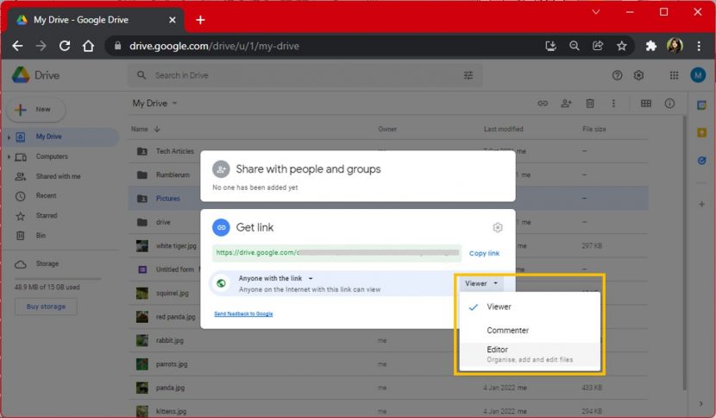Go to the browser Home icon
Image resolution: width=716 pixels, height=418 pixels.
[88, 46]
